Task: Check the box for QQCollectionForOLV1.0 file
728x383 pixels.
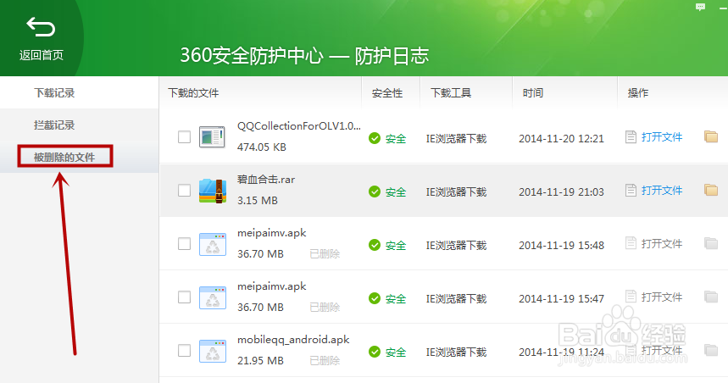Action: 184,137
